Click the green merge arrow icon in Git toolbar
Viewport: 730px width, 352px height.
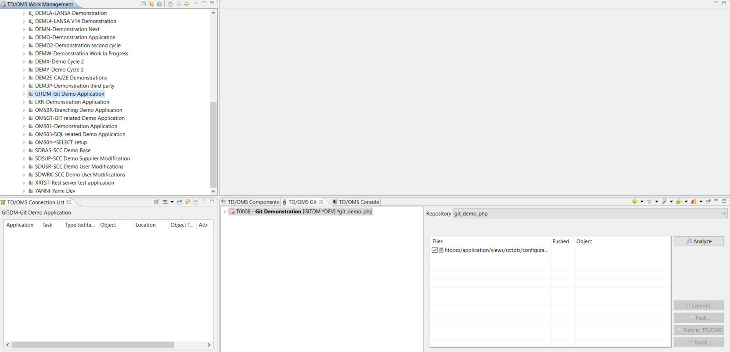tap(664, 201)
